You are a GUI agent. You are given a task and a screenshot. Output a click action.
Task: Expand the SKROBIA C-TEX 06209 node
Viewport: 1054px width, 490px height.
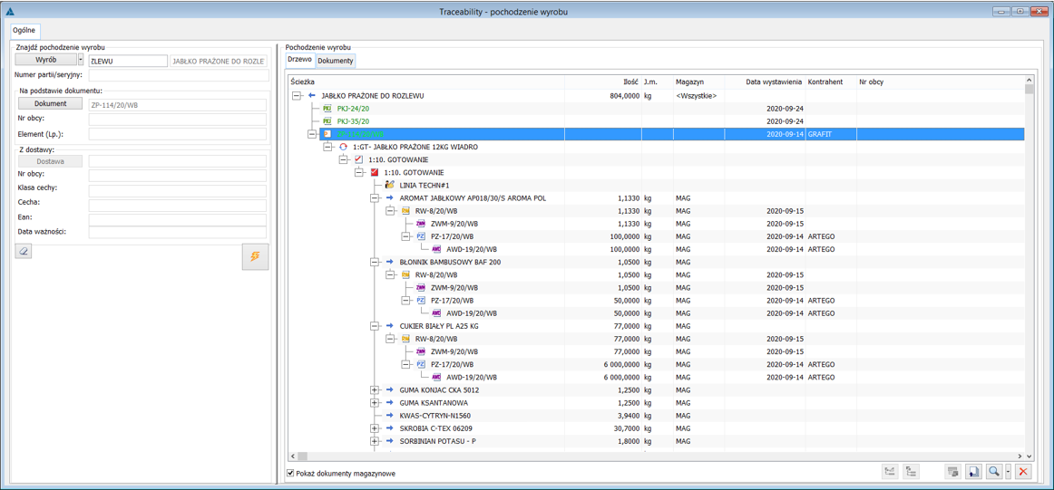tap(375, 428)
